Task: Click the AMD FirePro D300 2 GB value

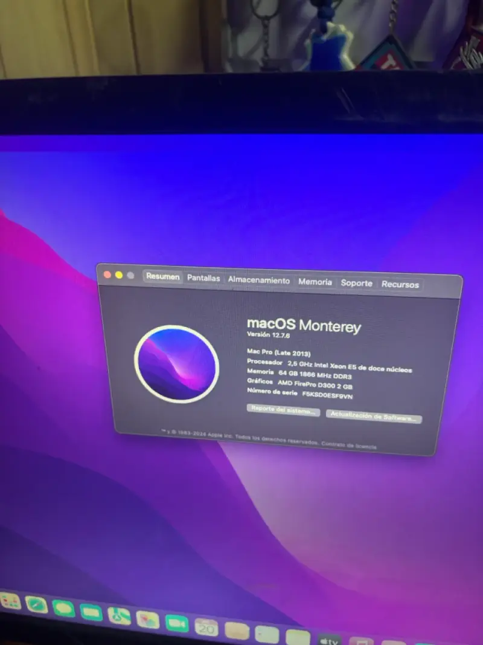Action: [x=315, y=384]
